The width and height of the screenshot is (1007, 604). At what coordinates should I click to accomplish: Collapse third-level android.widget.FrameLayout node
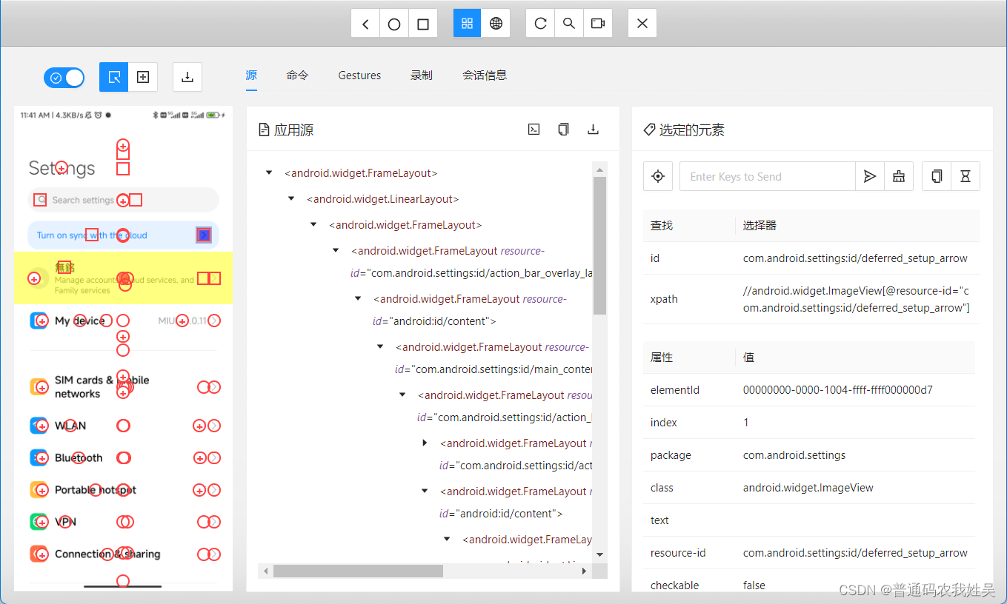point(313,224)
